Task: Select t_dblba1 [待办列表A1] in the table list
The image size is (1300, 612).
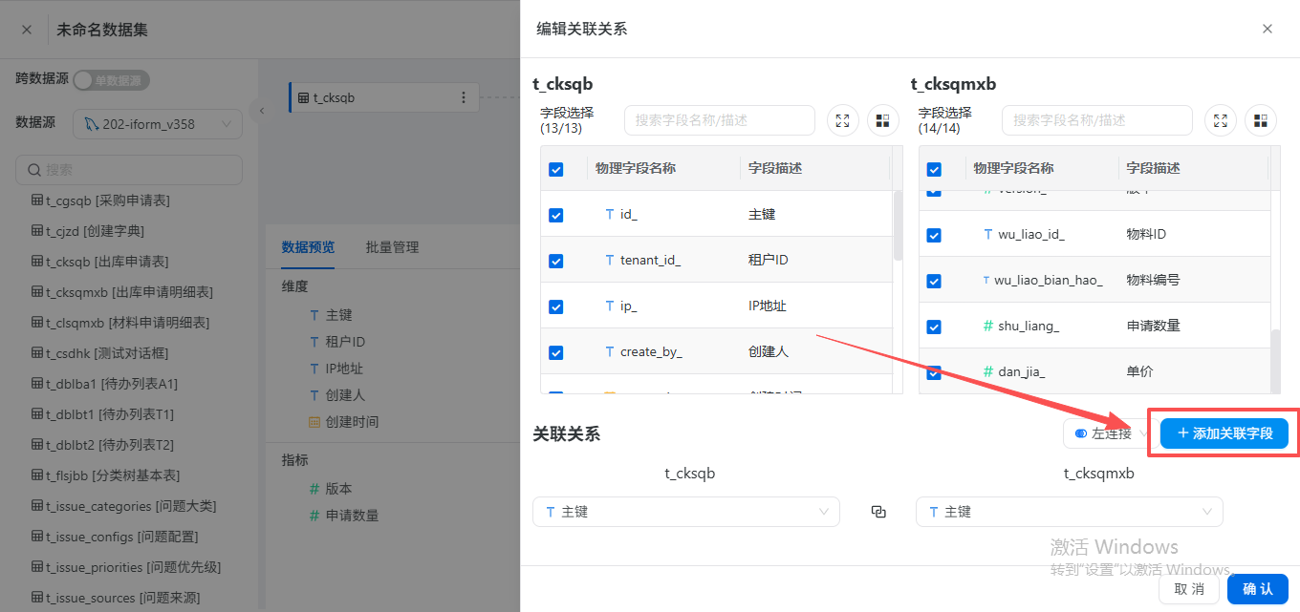Action: tap(104, 384)
